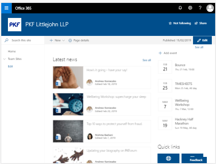The width and height of the screenshot is (216, 164).
Task: Click the Not following star icon
Action: coord(170,23)
